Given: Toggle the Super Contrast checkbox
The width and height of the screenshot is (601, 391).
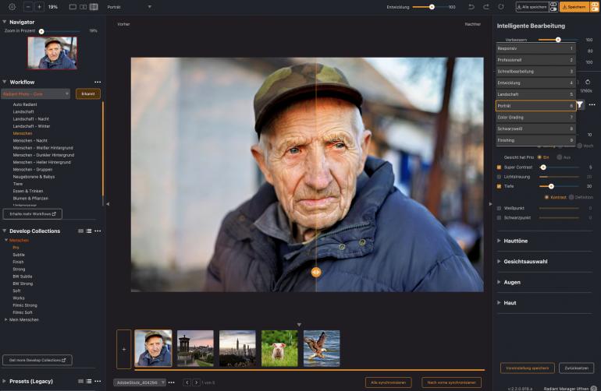Looking at the screenshot, I should [x=500, y=167].
